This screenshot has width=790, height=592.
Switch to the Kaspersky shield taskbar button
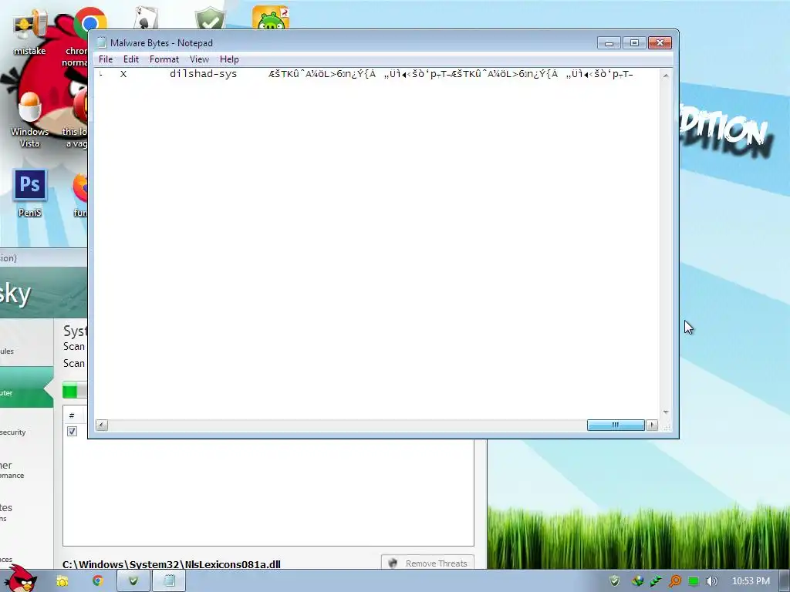tap(133, 581)
